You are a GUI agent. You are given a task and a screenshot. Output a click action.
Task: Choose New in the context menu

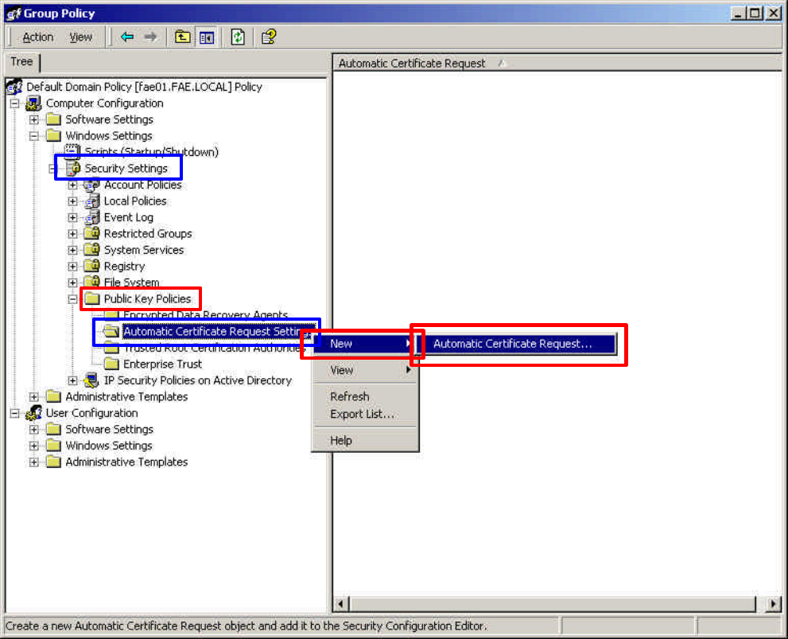[365, 344]
